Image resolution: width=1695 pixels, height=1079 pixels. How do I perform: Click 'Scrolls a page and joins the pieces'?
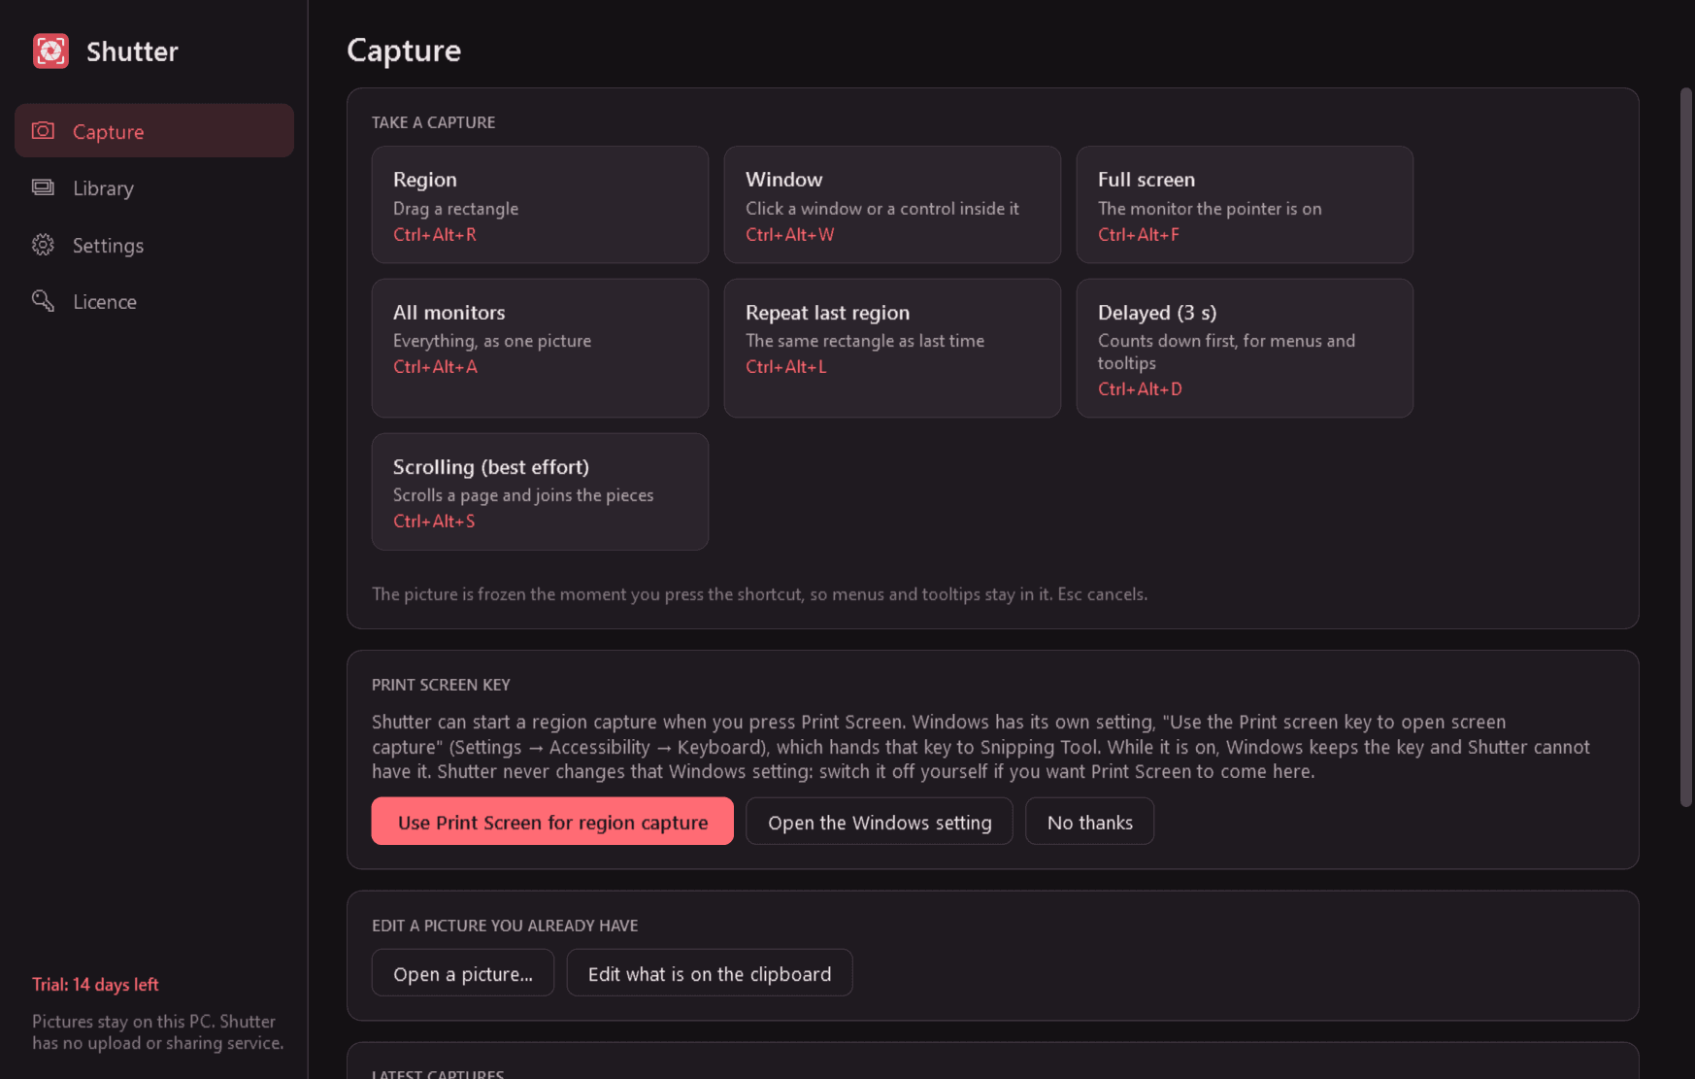click(x=523, y=495)
